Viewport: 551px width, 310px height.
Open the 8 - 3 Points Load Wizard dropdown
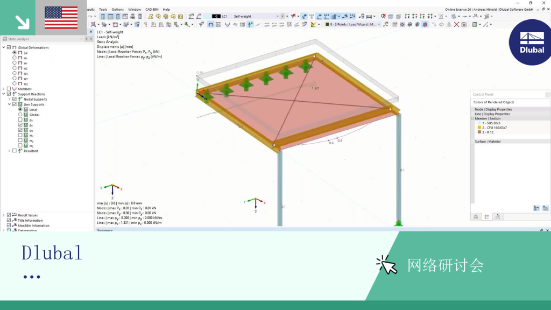(x=353, y=25)
